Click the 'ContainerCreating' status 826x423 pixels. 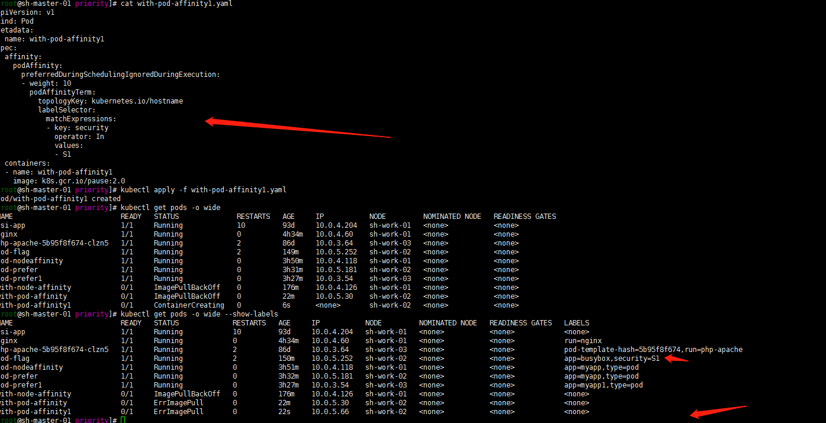click(189, 305)
